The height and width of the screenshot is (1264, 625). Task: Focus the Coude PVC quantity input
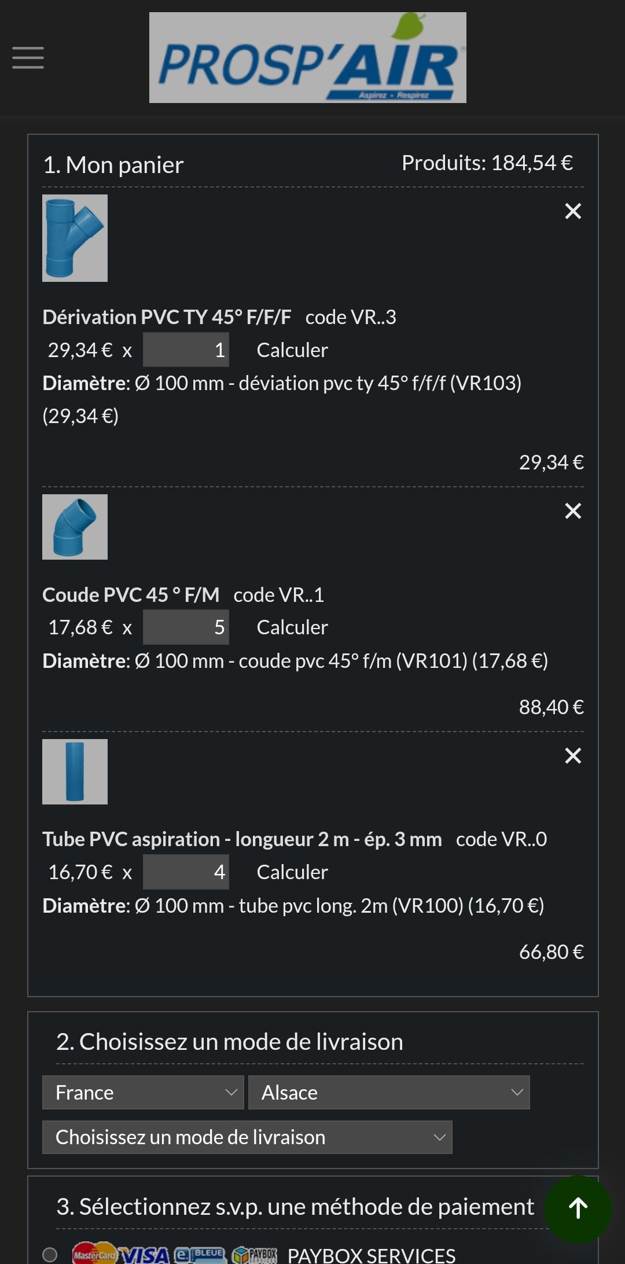click(186, 627)
